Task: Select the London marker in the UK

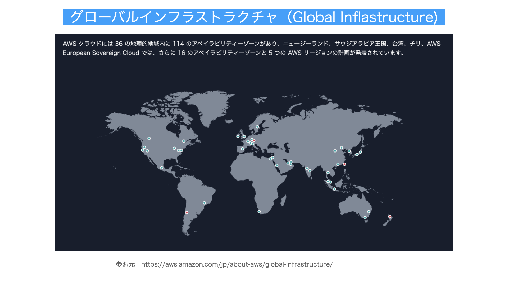Action: coord(244,136)
